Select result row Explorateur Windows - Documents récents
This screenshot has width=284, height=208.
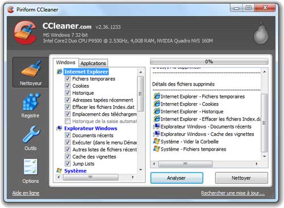point(202,126)
